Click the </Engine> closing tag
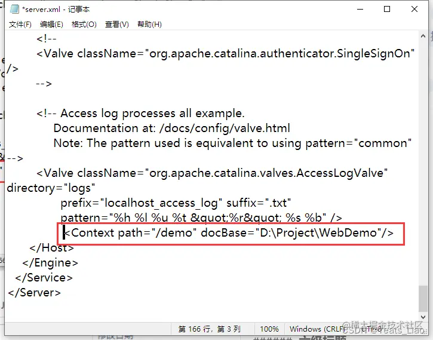Screen dimensions: 433x340 tap(50, 263)
